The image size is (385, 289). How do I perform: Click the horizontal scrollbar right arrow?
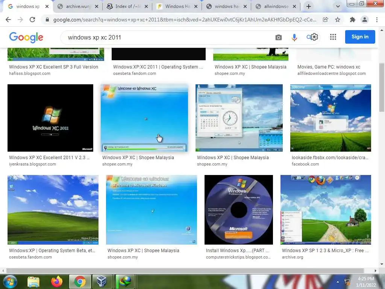[x=375, y=271]
